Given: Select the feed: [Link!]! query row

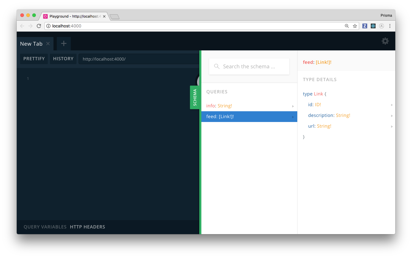Looking at the screenshot, I should [249, 117].
